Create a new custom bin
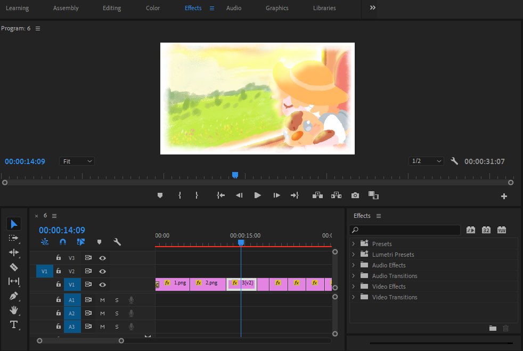This screenshot has height=351, width=523. click(x=493, y=328)
